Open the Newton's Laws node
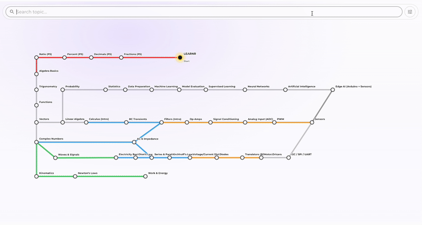The height and width of the screenshot is (225, 422). pyautogui.click(x=75, y=176)
